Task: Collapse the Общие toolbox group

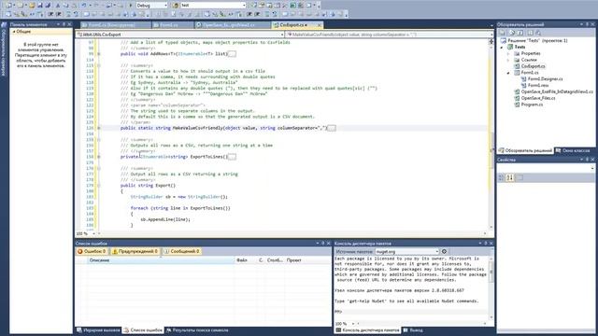Action: pyautogui.click(x=14, y=32)
